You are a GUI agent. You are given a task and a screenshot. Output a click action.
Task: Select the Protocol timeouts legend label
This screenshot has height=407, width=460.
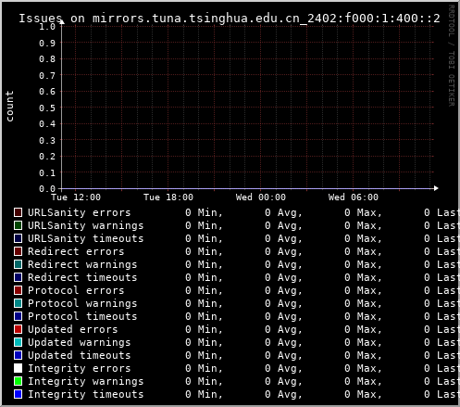pos(82,316)
